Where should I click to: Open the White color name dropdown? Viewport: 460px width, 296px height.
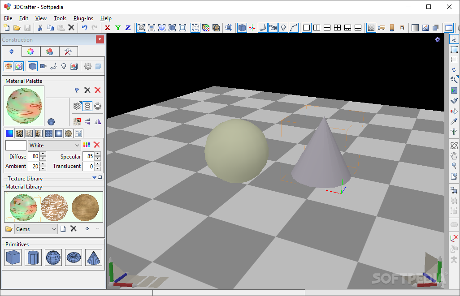point(77,146)
